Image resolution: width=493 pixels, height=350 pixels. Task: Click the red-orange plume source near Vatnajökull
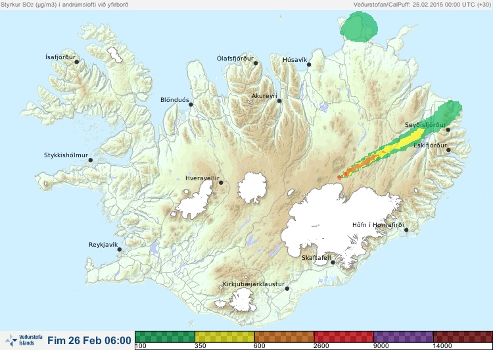[x=340, y=177]
